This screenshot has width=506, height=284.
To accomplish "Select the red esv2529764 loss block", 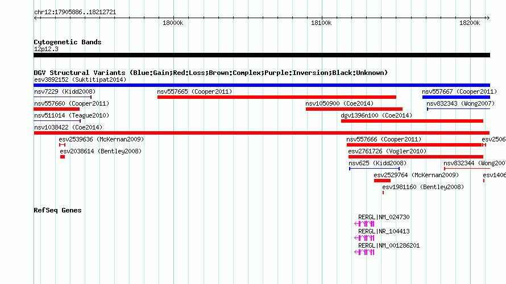I will point(383,181).
